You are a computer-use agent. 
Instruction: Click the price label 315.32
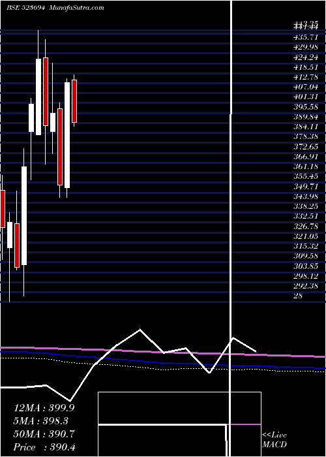[x=306, y=246]
